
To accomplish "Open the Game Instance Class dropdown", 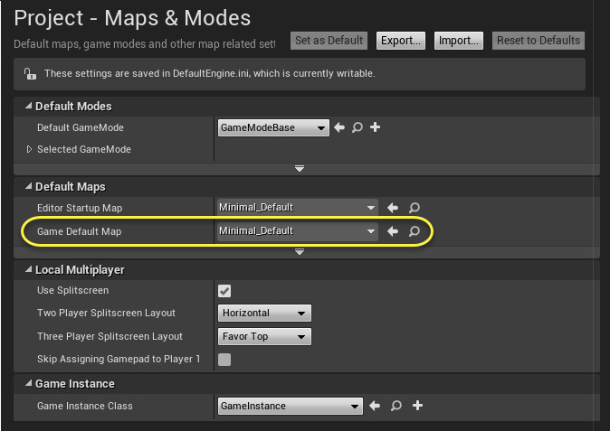I will pyautogui.click(x=291, y=406).
